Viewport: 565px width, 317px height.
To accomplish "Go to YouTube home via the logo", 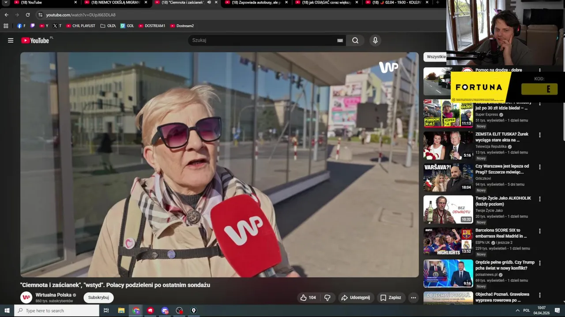I will (x=35, y=41).
